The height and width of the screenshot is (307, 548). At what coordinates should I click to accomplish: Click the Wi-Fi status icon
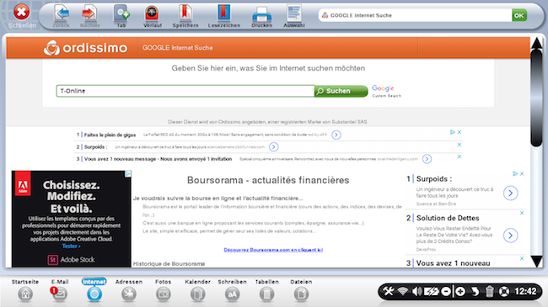[x=403, y=291]
